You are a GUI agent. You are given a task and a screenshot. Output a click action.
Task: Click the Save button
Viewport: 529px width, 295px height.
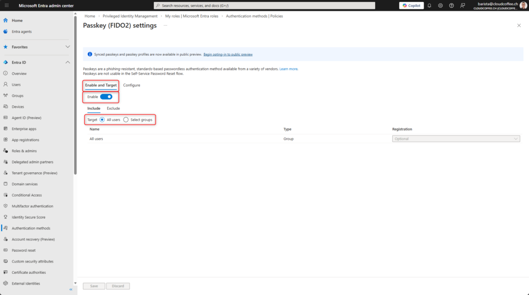(x=94, y=286)
